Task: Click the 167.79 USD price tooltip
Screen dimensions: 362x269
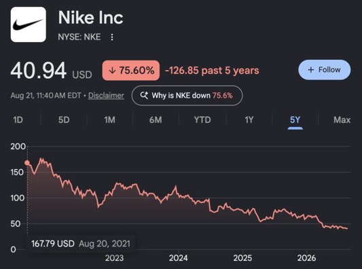Action: tap(81, 244)
